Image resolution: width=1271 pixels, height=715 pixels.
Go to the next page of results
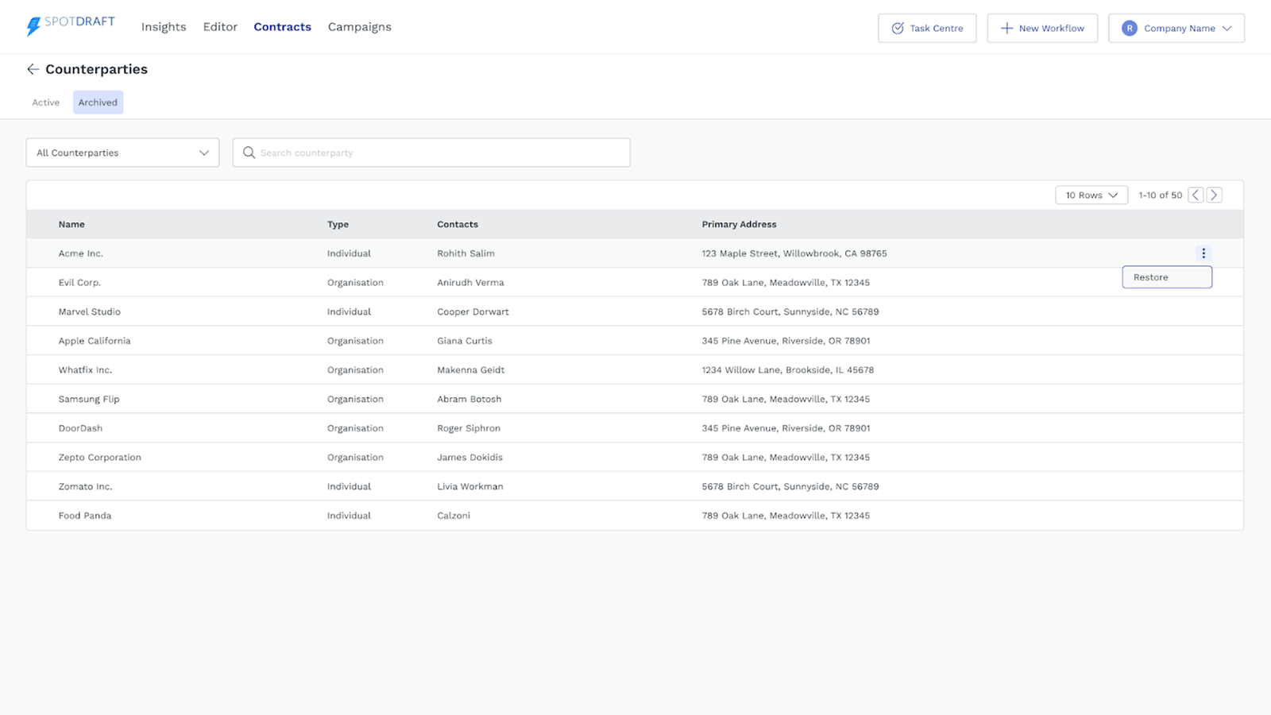tap(1214, 195)
